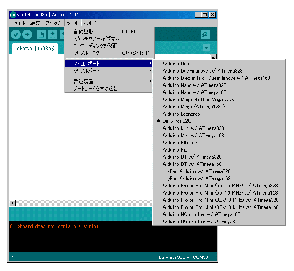The width and height of the screenshot is (294, 271).
Task: Select Arduino Uno board
Action: [x=219, y=64]
